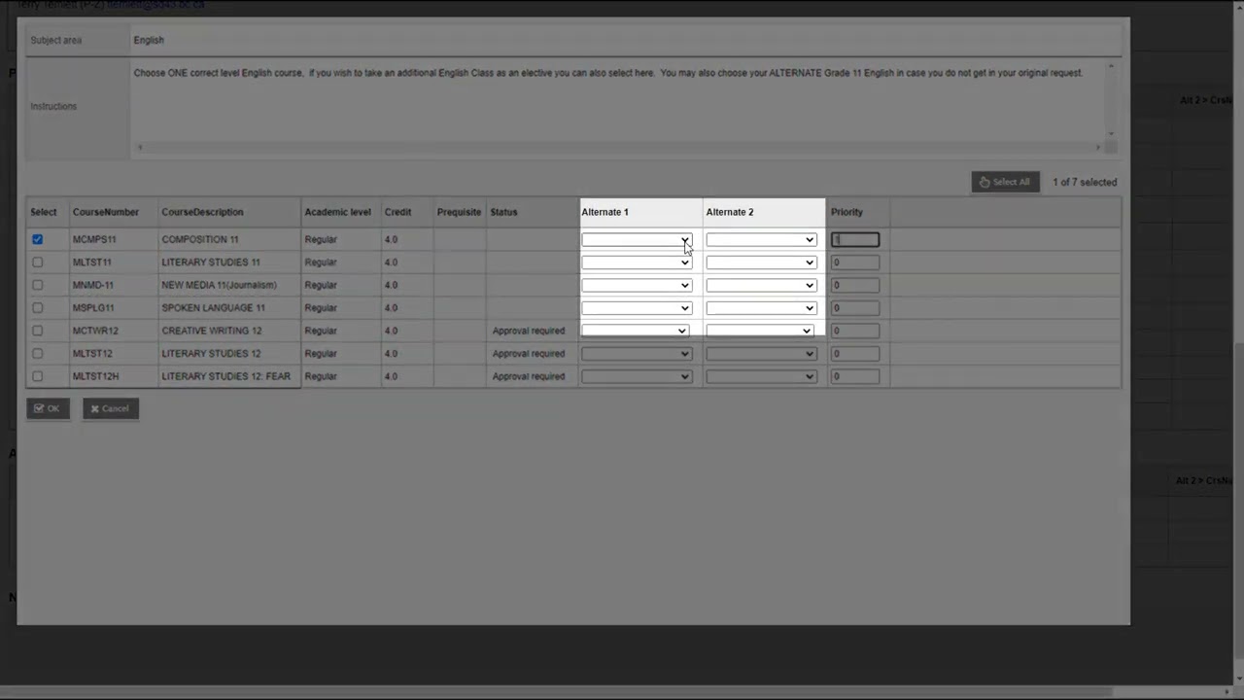Tick the NEW MEDIA 11 (Journalism) checkbox
1244x700 pixels.
[x=37, y=285]
